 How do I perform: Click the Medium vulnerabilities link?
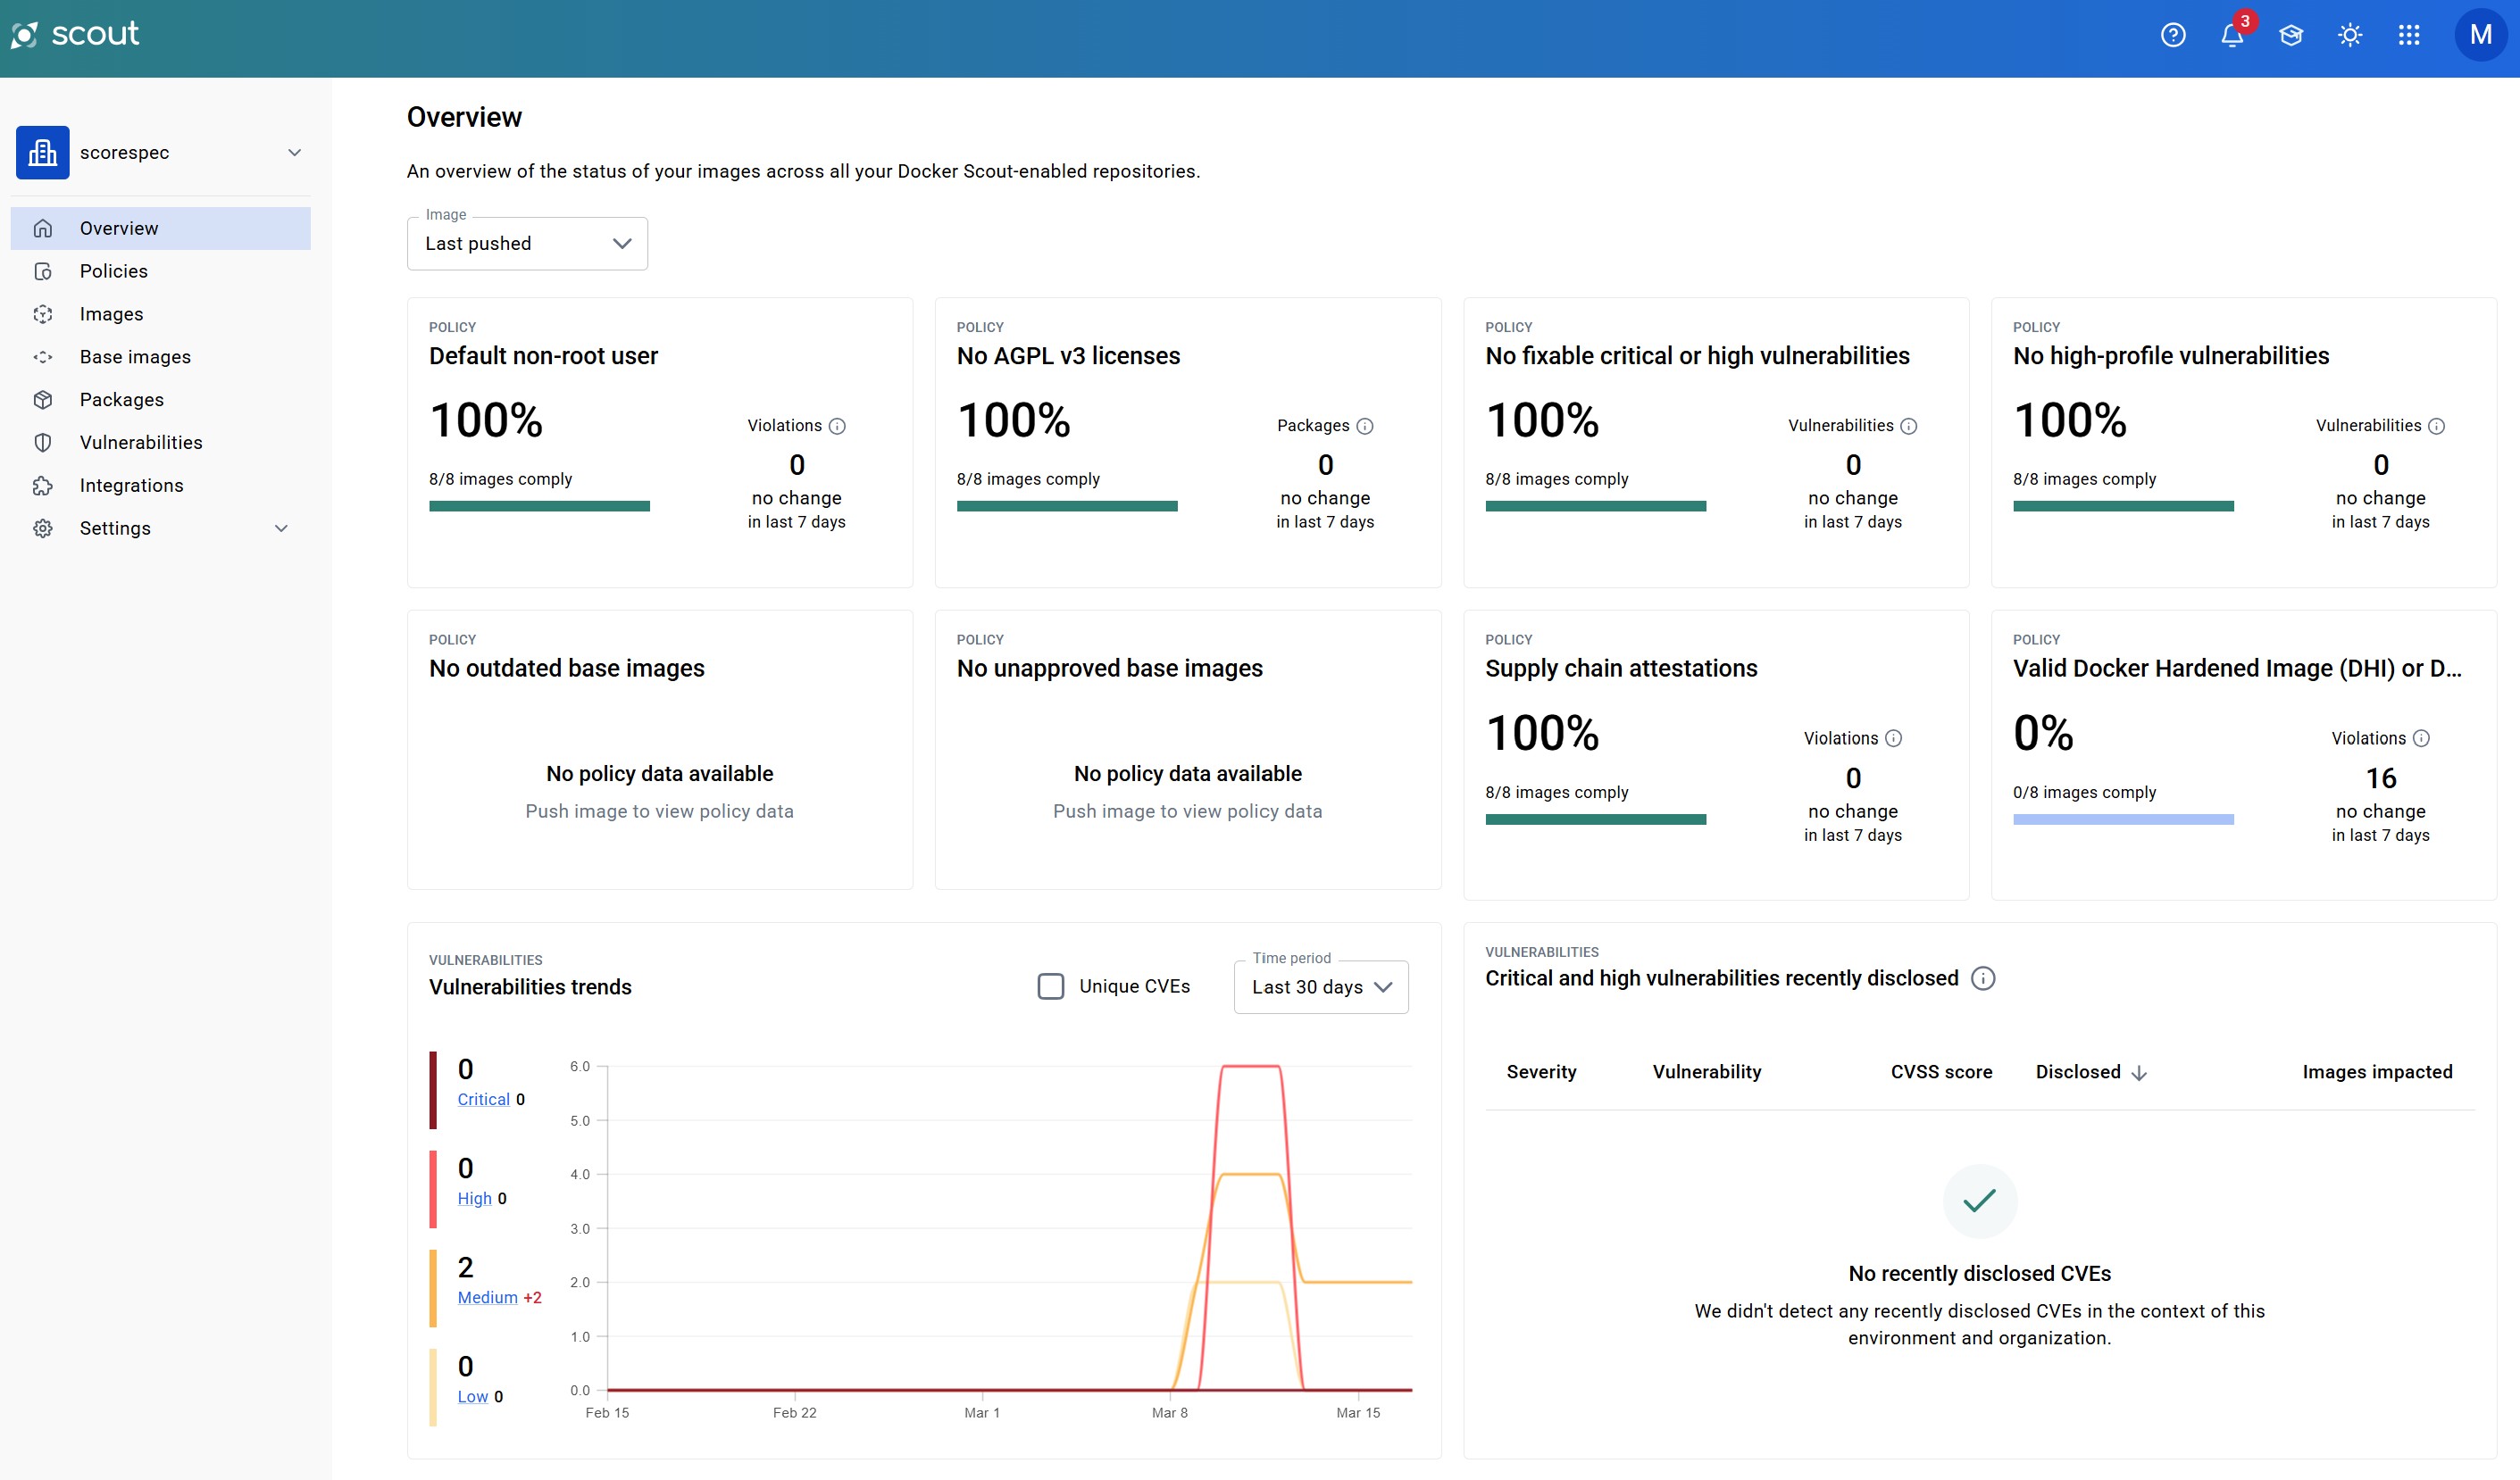487,1297
